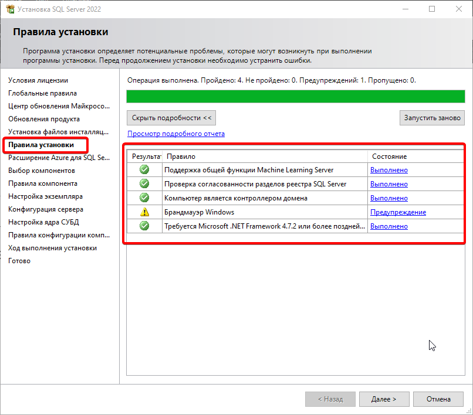Click the Состояние column header

(x=415, y=157)
